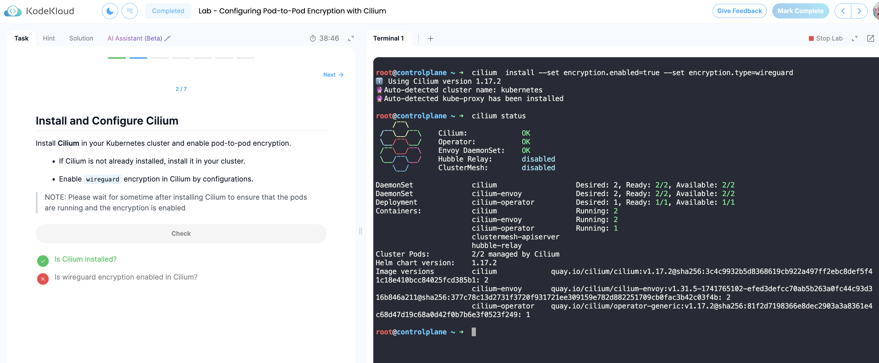Switch to the Solution tab
Viewport: 879px width, 363px height.
81,38
